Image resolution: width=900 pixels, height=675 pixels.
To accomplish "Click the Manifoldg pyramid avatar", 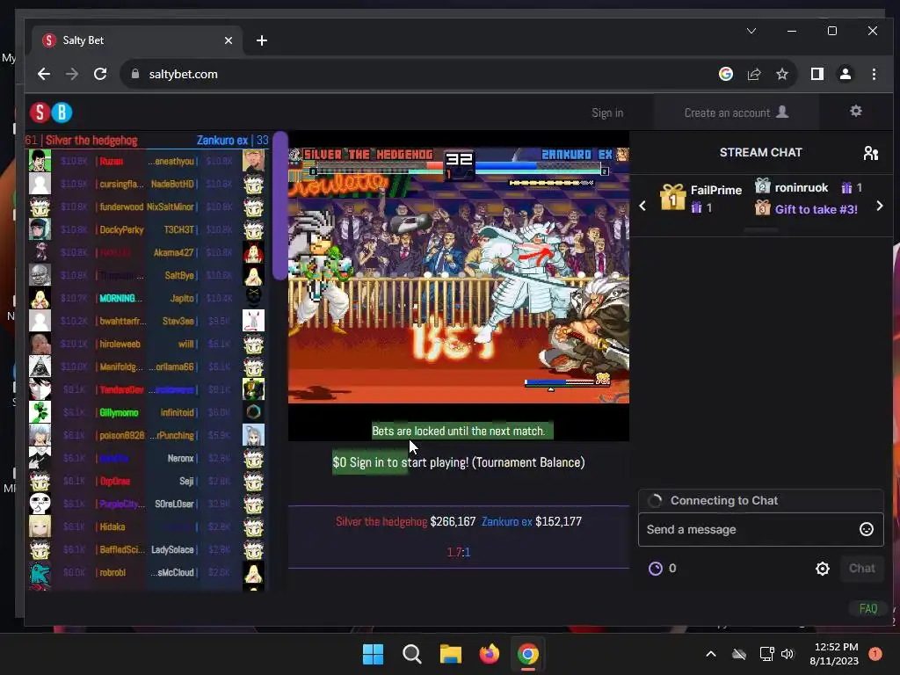I will 40,367.
